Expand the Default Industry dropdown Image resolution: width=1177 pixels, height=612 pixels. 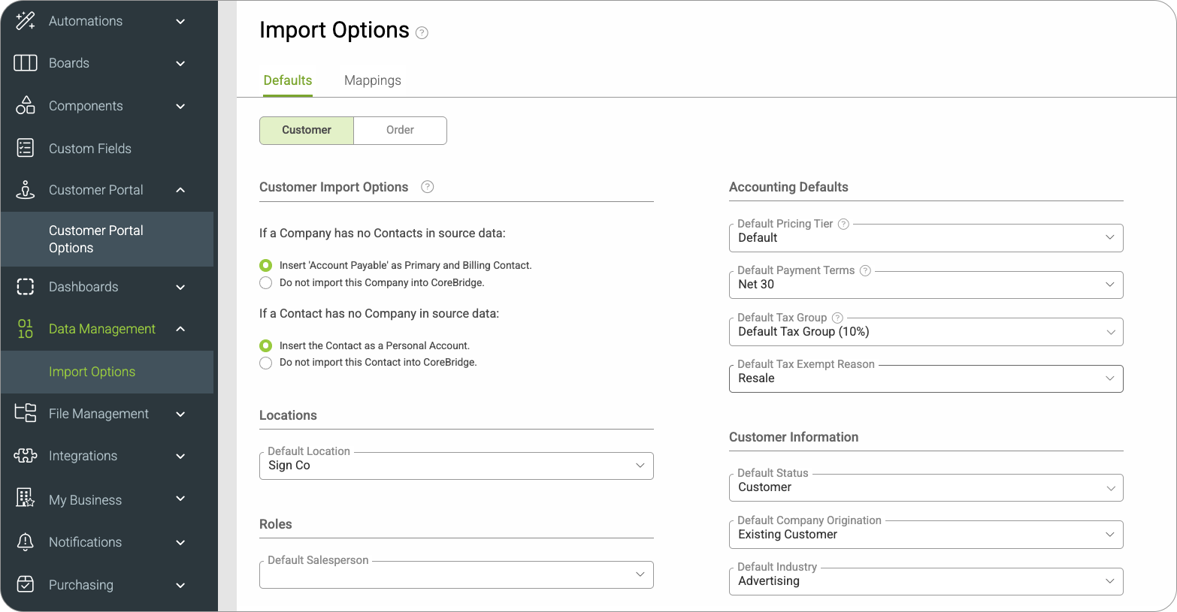(x=925, y=581)
